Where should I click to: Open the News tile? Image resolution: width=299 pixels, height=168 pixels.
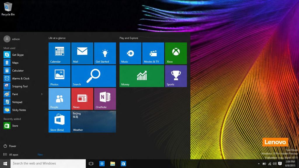(82, 99)
